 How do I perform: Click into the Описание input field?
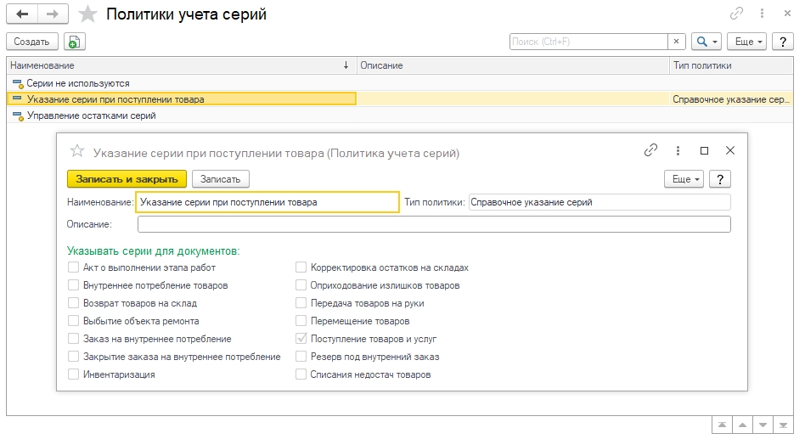pos(433,224)
